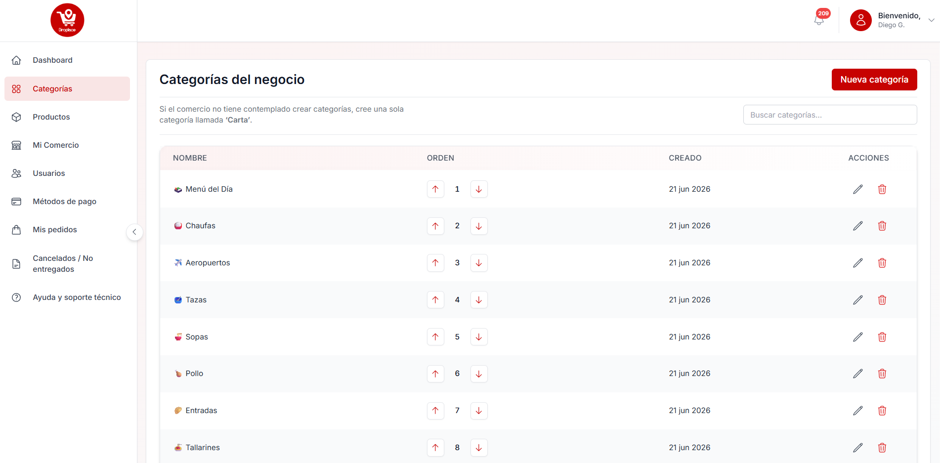The image size is (940, 463).
Task: Expand the Diego G. user menu
Action: click(931, 20)
